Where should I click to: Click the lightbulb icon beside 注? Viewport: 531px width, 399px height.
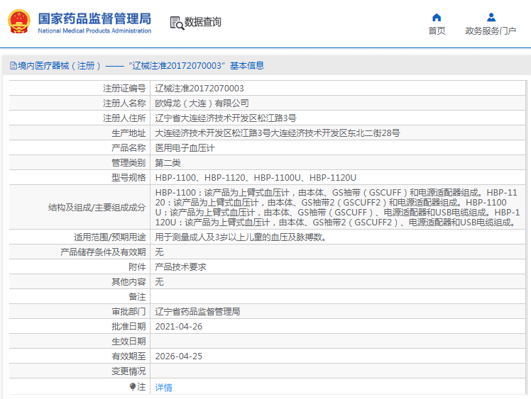click(133, 386)
